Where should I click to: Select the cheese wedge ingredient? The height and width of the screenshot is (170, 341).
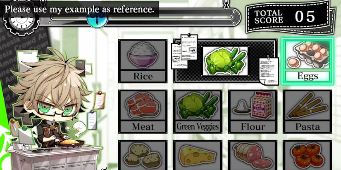pos(198,155)
